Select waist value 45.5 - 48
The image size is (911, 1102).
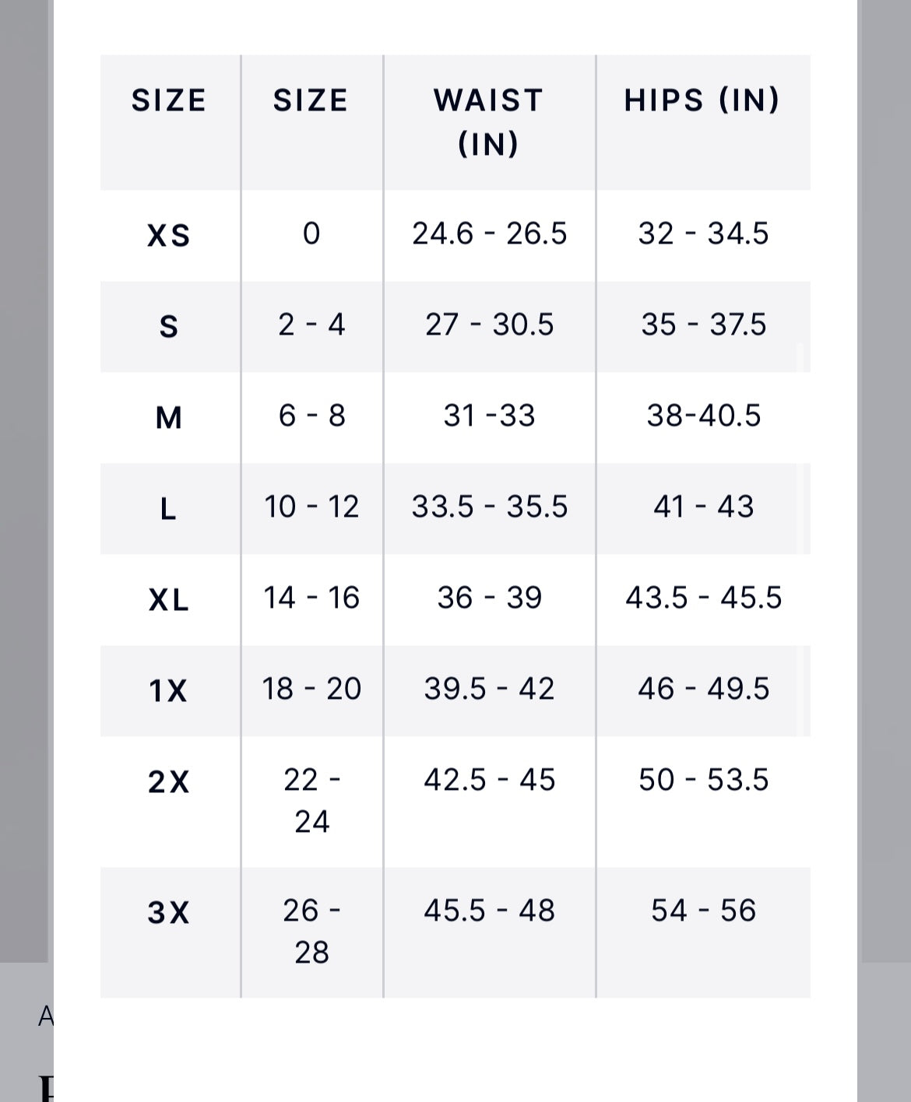489,910
